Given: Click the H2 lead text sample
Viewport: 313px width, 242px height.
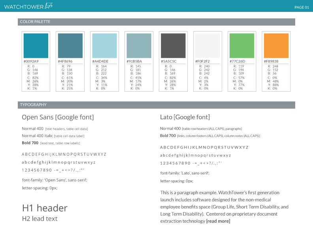Looking at the screenshot, I should [40, 219].
